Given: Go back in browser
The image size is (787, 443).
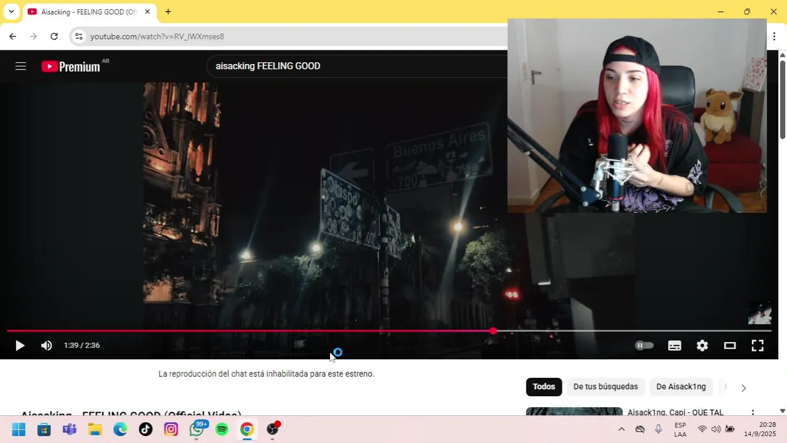Looking at the screenshot, I should coord(12,36).
